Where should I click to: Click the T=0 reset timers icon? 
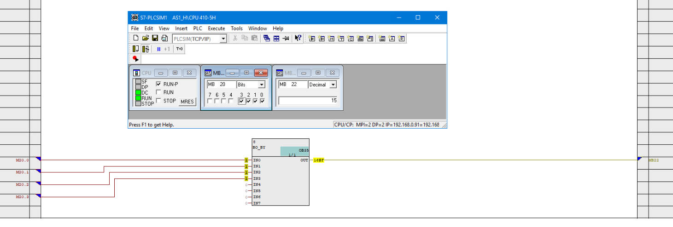coord(179,49)
